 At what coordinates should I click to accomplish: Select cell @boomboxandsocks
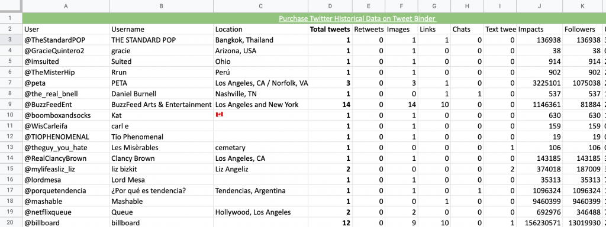pyautogui.click(x=66, y=115)
